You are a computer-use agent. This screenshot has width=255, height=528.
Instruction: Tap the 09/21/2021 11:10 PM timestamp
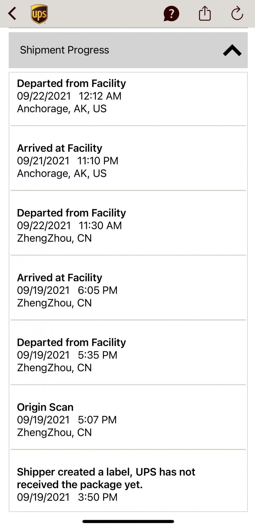(x=68, y=161)
